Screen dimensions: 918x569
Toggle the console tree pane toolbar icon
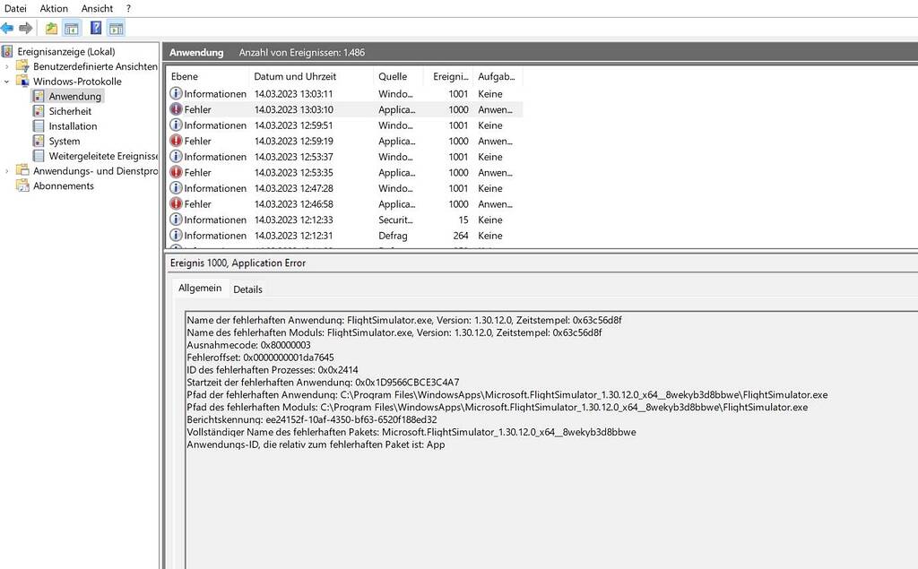[x=72, y=28]
